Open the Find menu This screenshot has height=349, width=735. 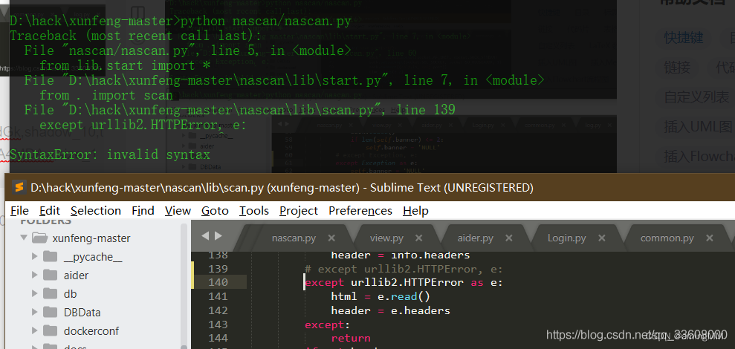coord(143,211)
